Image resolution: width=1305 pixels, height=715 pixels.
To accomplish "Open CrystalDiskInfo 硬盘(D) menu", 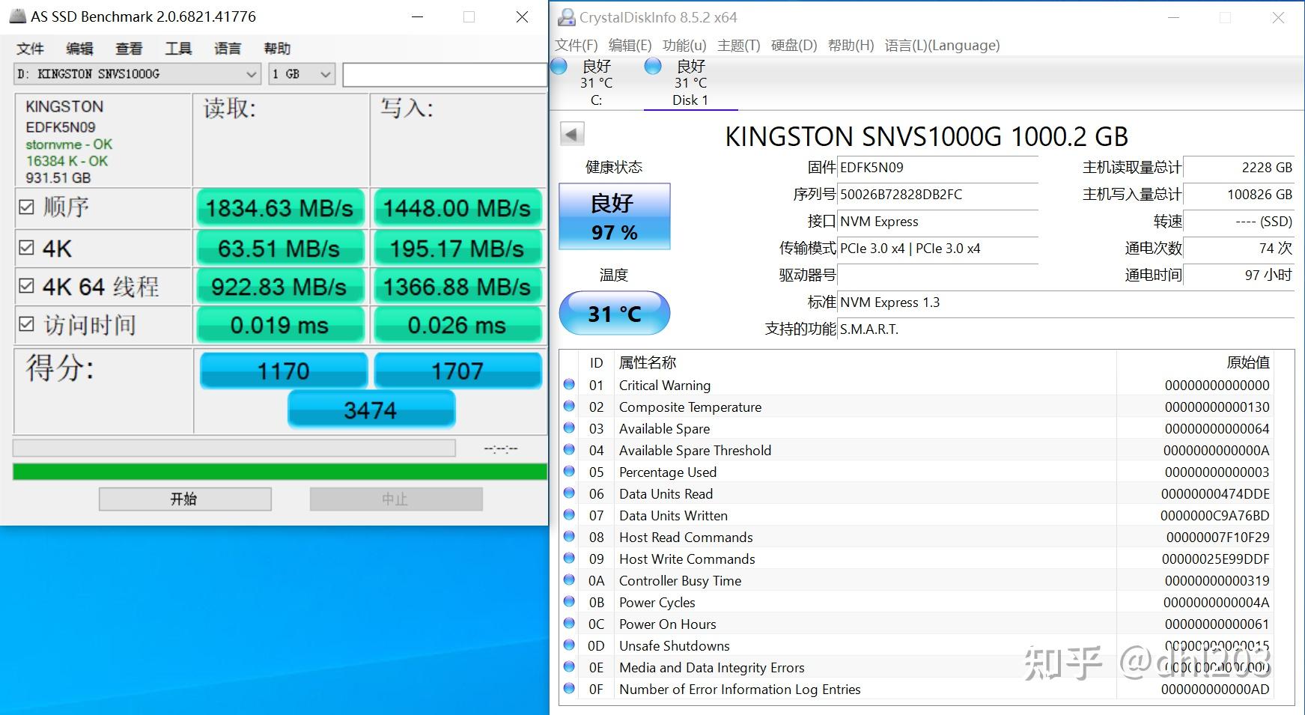I will click(x=794, y=45).
